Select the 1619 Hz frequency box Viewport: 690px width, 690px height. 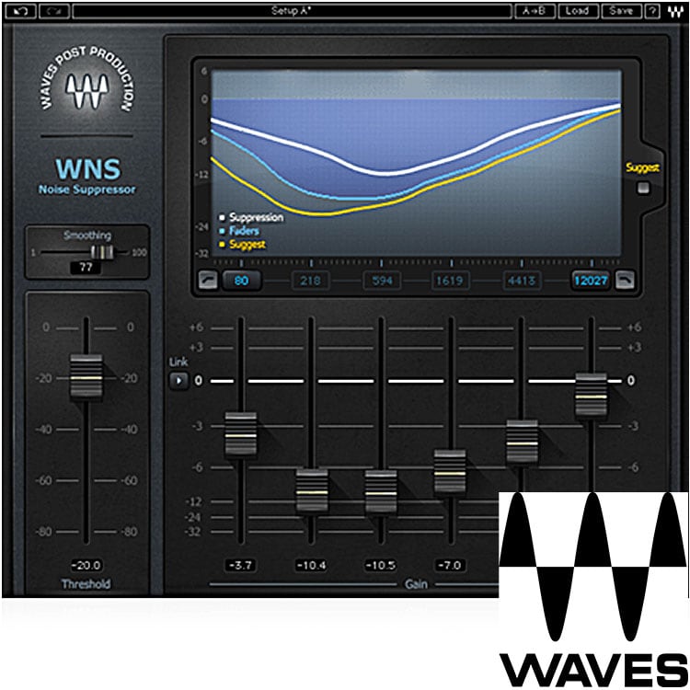450,281
